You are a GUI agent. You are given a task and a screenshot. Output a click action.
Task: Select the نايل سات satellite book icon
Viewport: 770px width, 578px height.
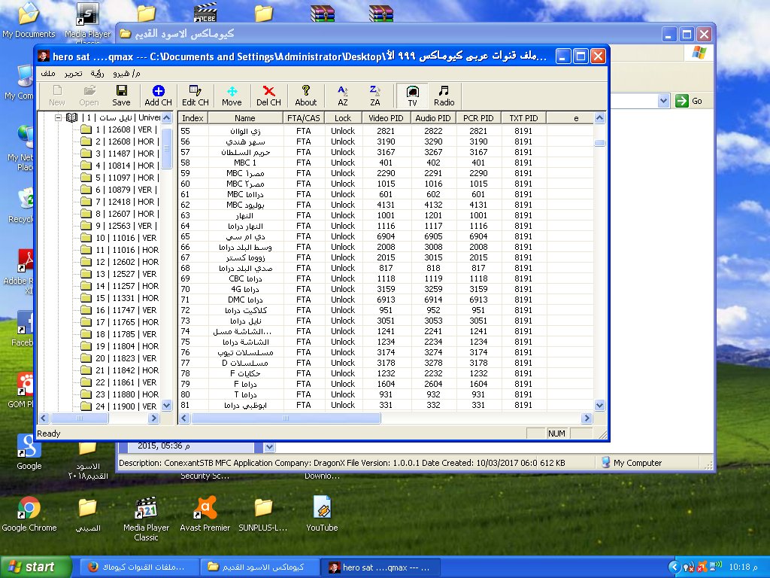tap(71, 117)
